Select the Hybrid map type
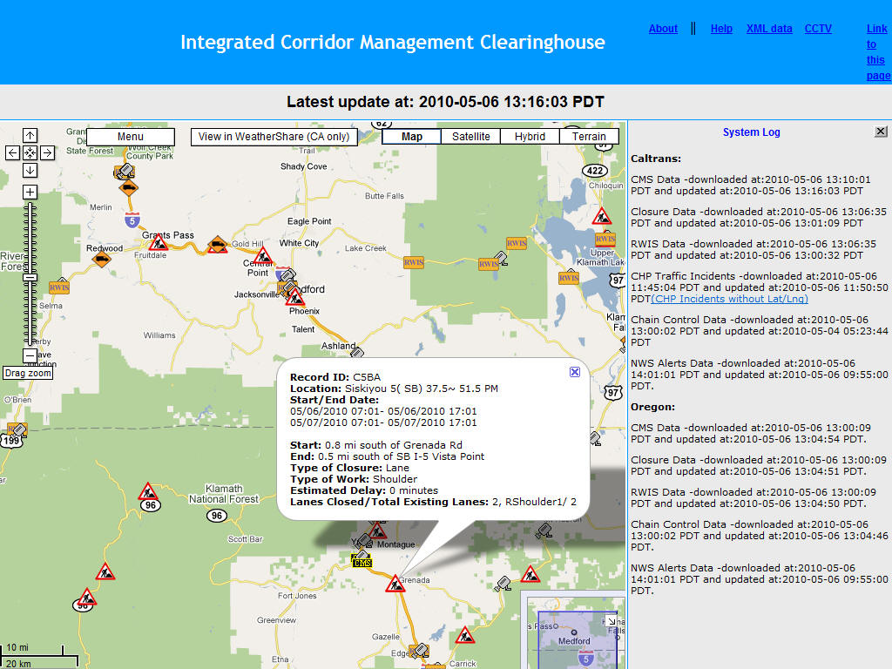 (x=530, y=137)
